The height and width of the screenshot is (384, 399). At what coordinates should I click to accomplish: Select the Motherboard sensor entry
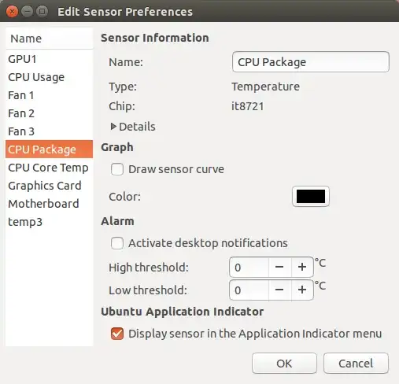[x=49, y=204]
